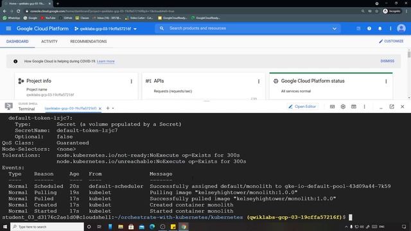
Task: Focus the Search products and resources field
Action: pos(248,28)
